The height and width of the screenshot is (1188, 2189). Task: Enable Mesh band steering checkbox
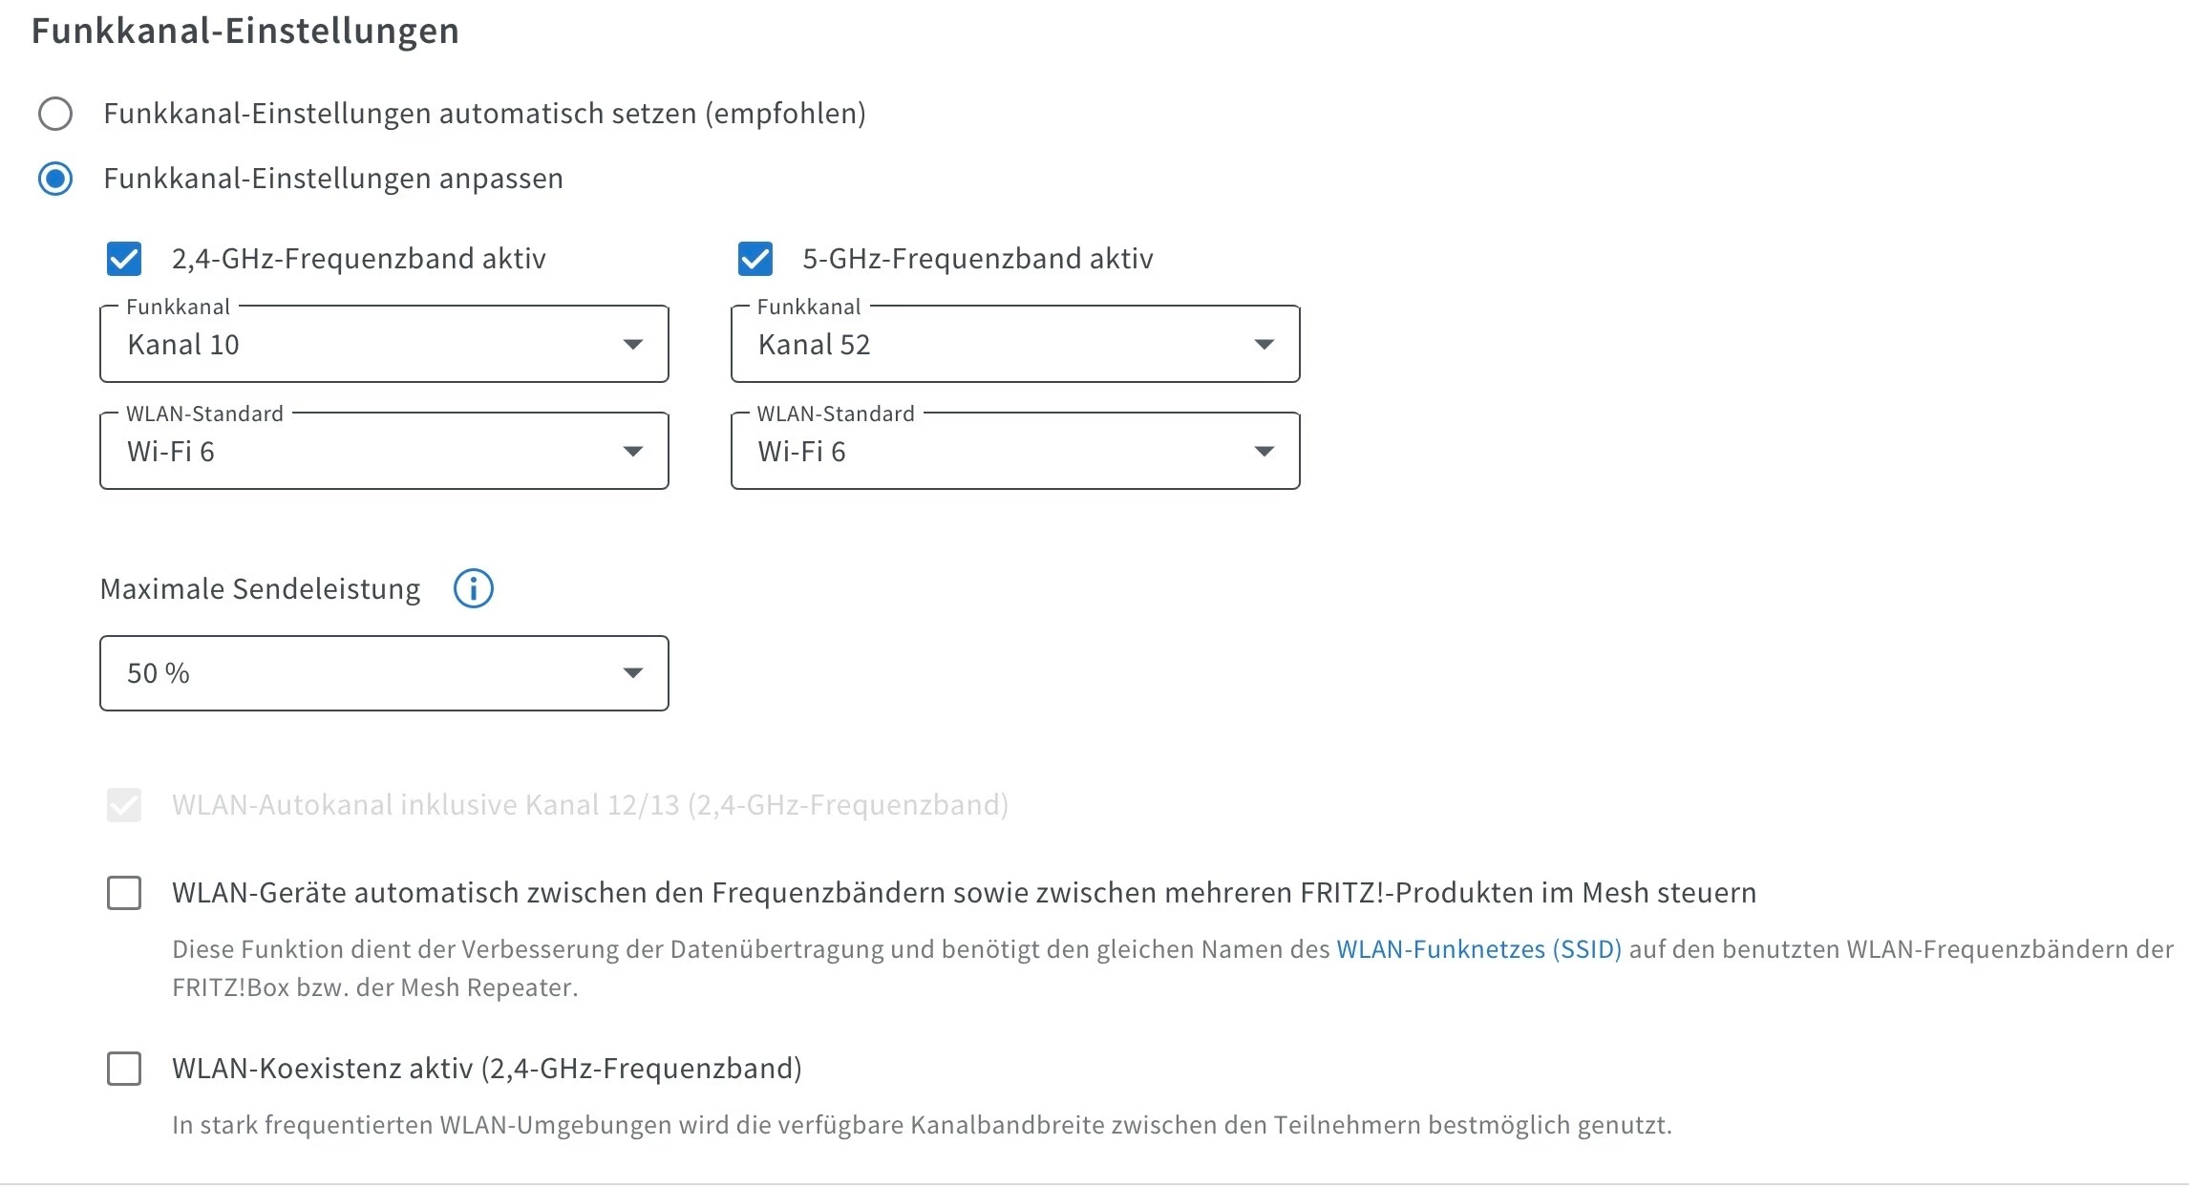pyautogui.click(x=124, y=893)
